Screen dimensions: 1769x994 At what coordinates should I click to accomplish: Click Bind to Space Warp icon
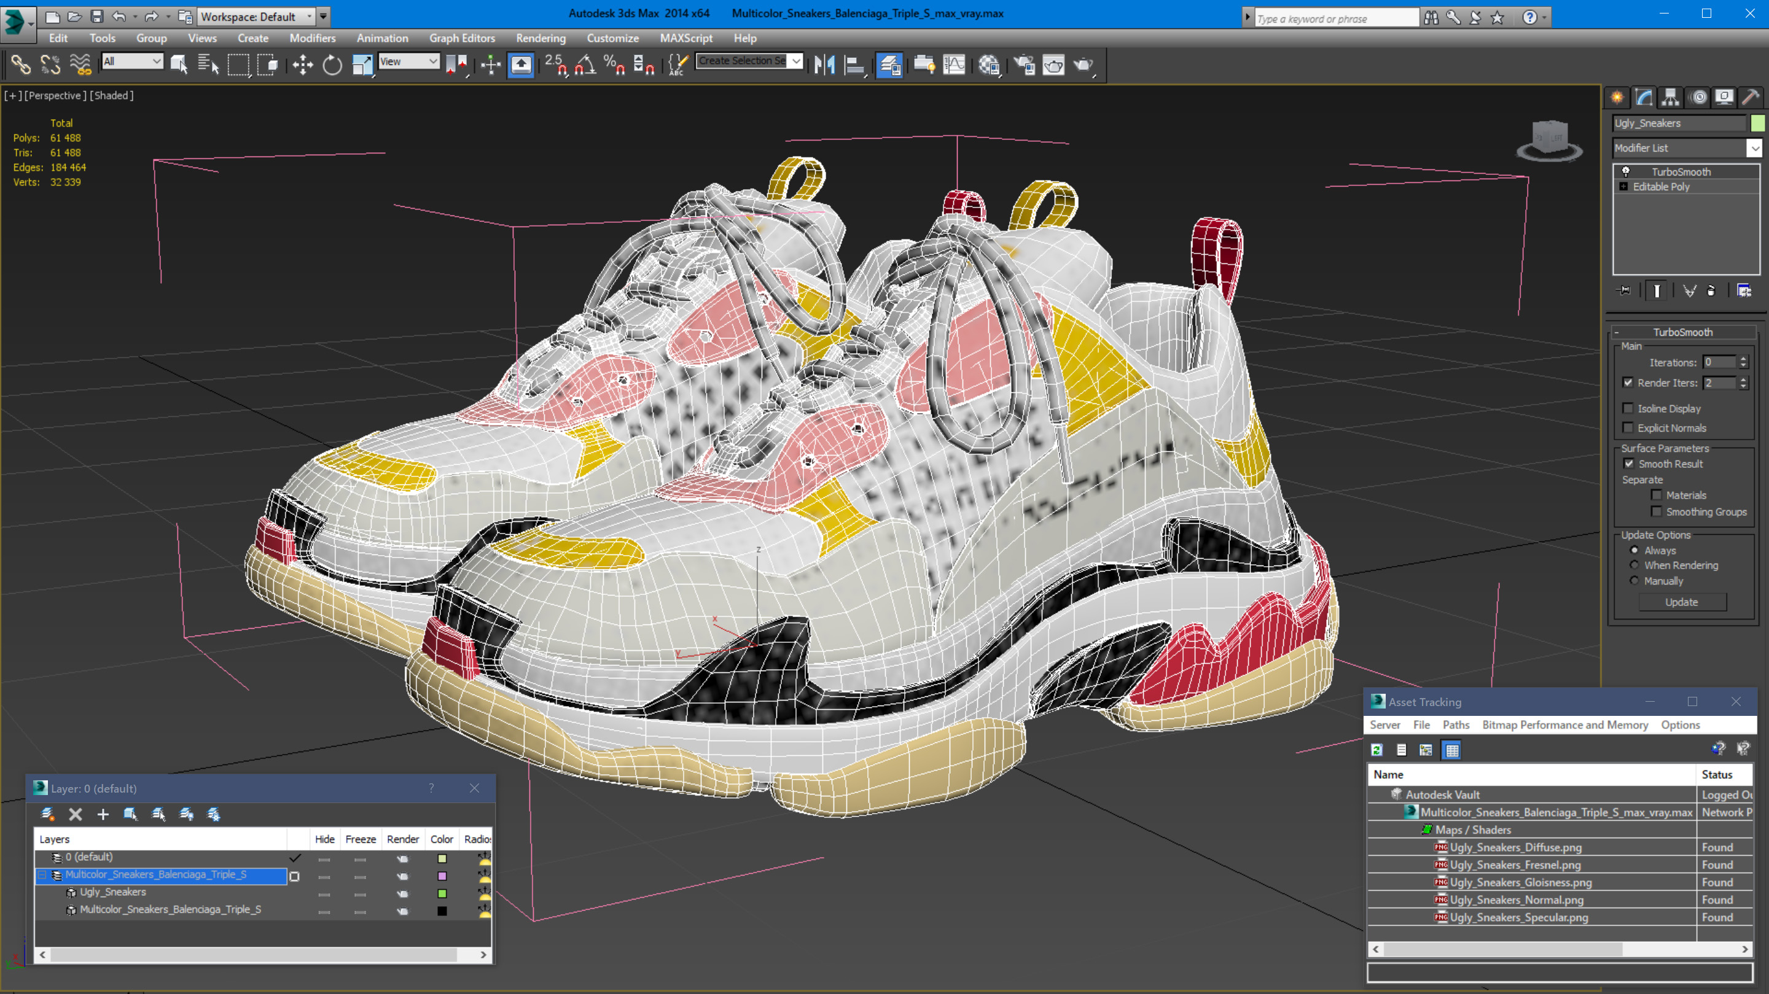80,64
